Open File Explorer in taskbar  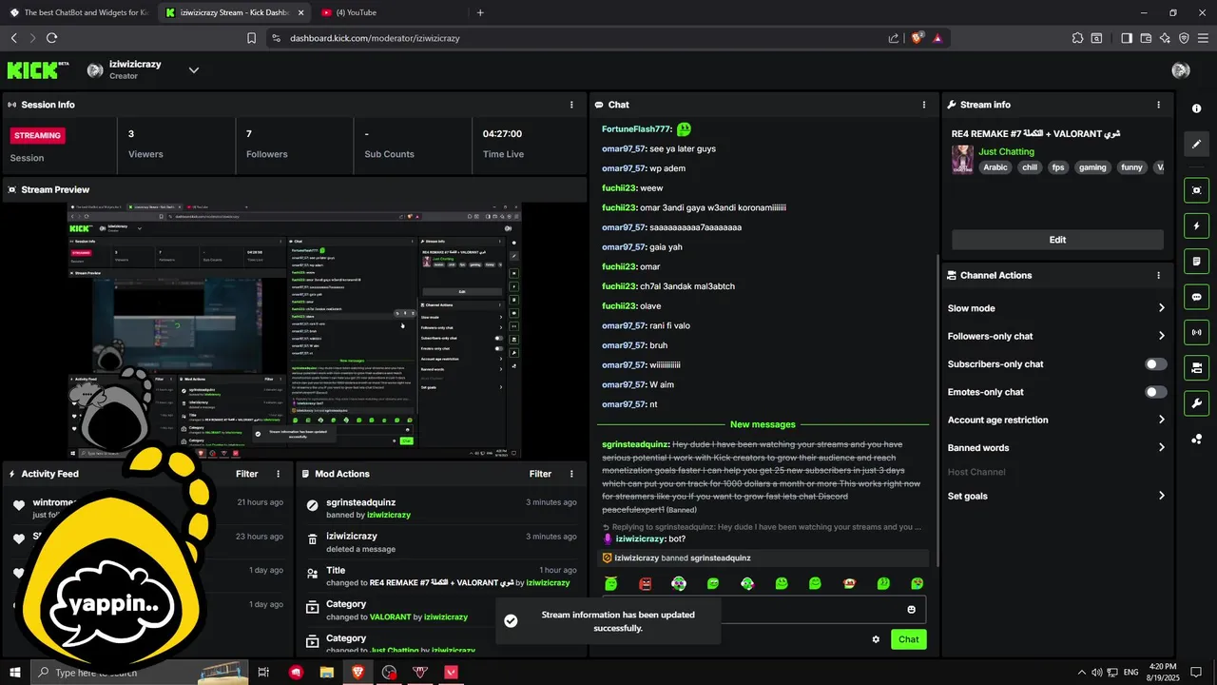326,673
